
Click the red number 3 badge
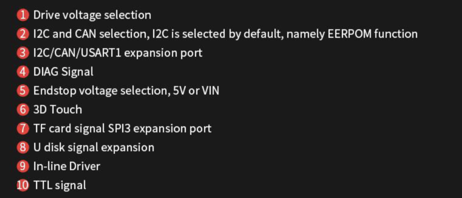pyautogui.click(x=23, y=53)
